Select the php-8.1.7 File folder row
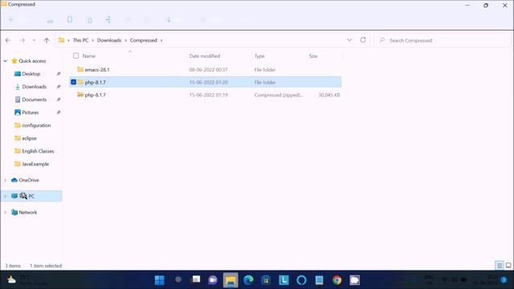Image resolution: width=514 pixels, height=289 pixels. pos(206,82)
